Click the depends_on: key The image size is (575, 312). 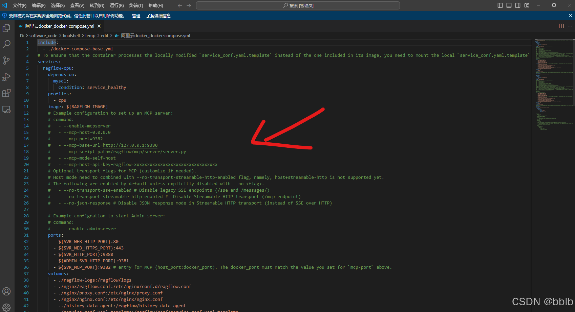coord(62,75)
